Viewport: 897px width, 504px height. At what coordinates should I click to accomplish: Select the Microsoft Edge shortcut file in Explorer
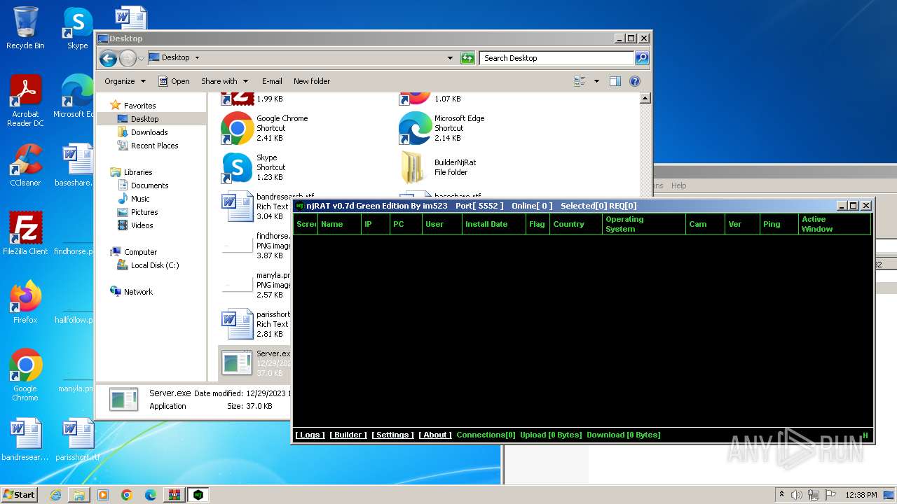[443, 128]
